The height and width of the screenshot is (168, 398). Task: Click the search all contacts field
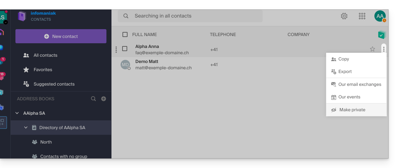tap(190, 16)
